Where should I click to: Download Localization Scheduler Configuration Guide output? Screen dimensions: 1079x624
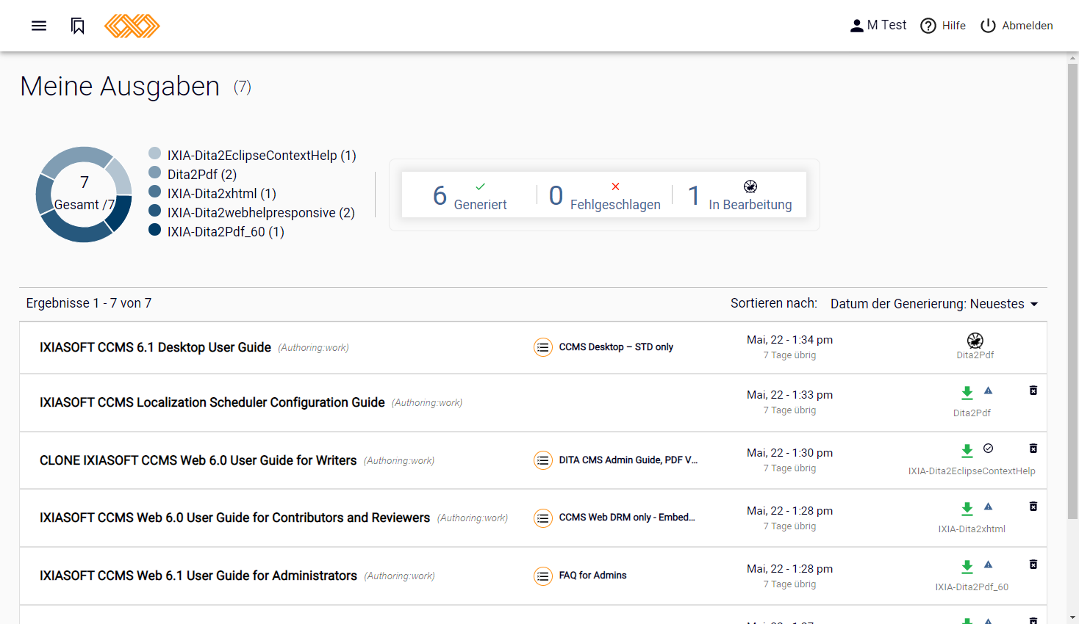pos(967,393)
